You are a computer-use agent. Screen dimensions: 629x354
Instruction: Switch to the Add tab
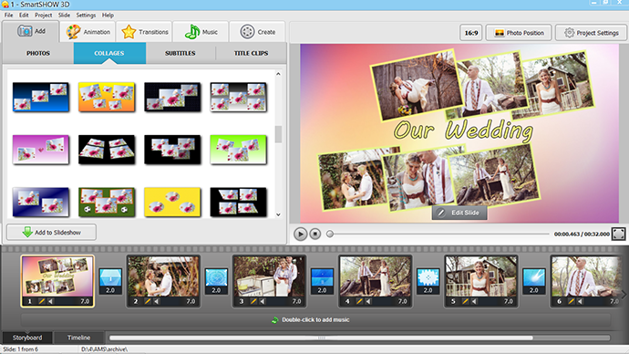pos(31,31)
